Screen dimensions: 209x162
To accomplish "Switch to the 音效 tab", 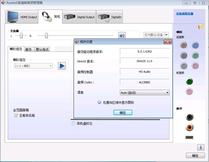I will coord(29,49).
